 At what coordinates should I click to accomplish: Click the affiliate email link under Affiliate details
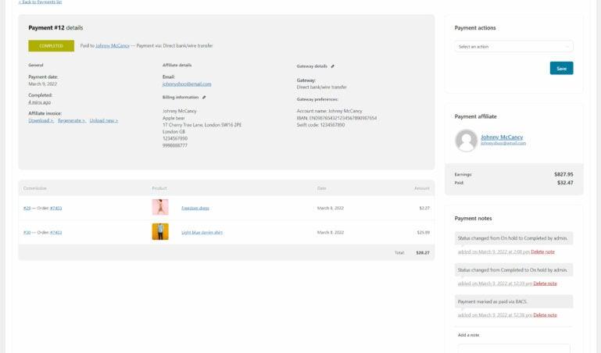187,84
